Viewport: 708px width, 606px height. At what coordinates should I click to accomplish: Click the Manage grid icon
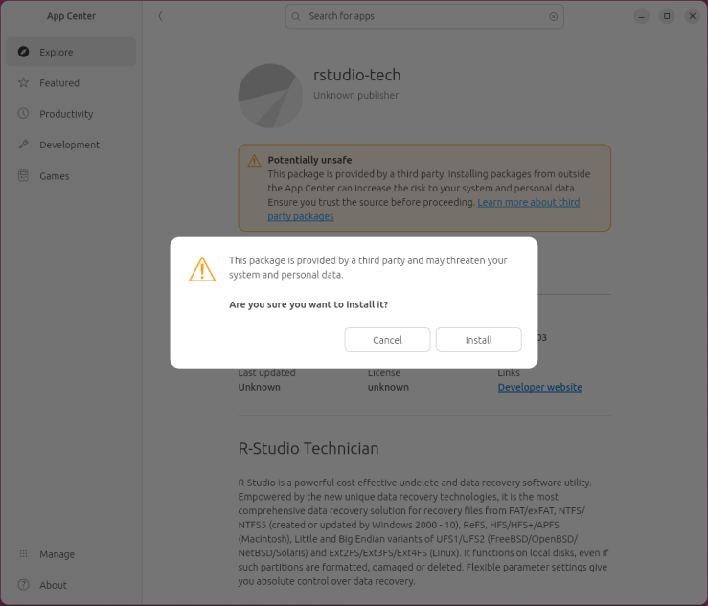point(24,553)
